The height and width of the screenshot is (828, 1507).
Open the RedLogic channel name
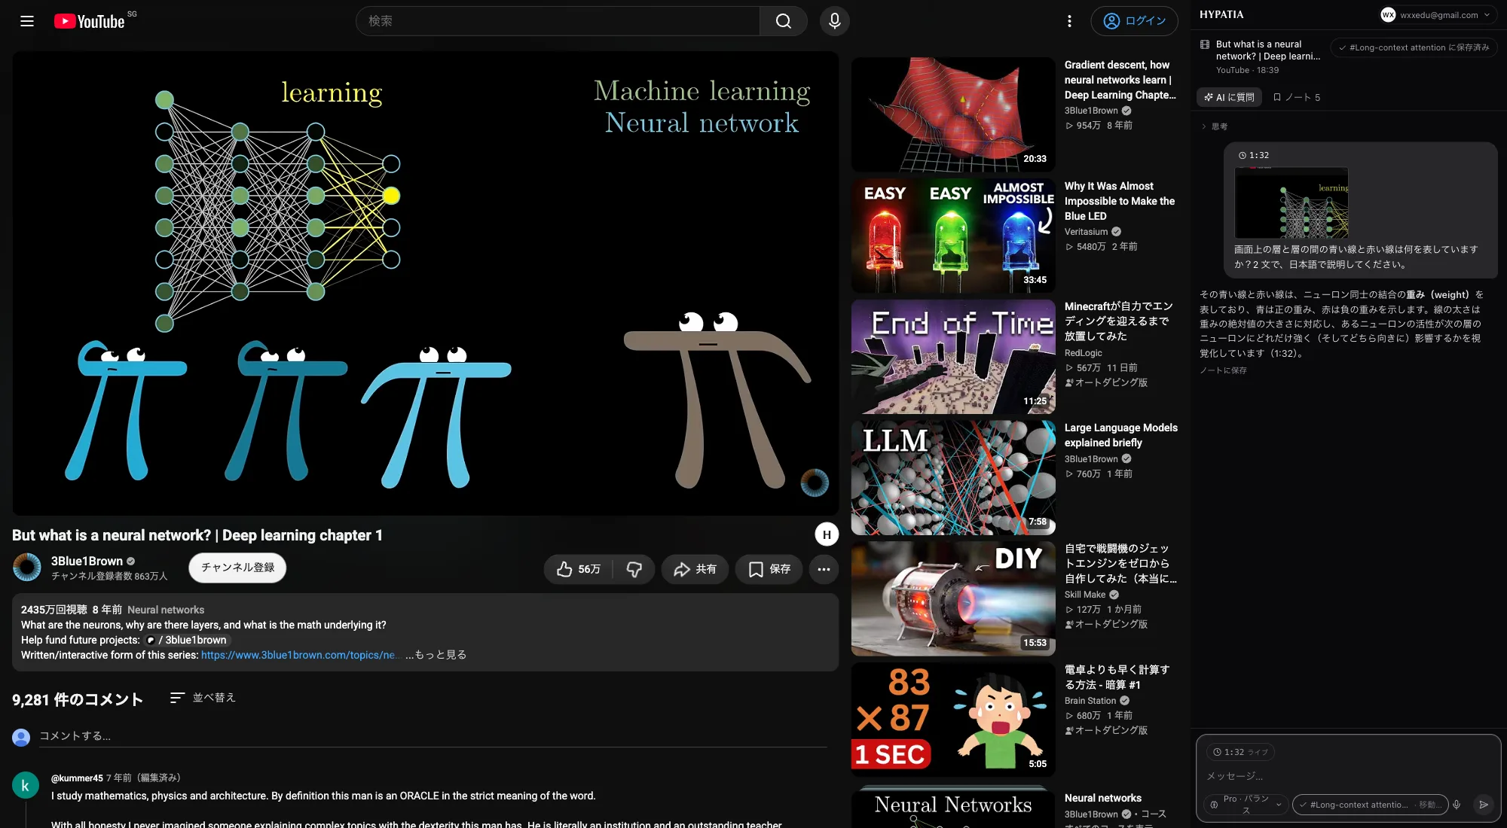tap(1083, 353)
